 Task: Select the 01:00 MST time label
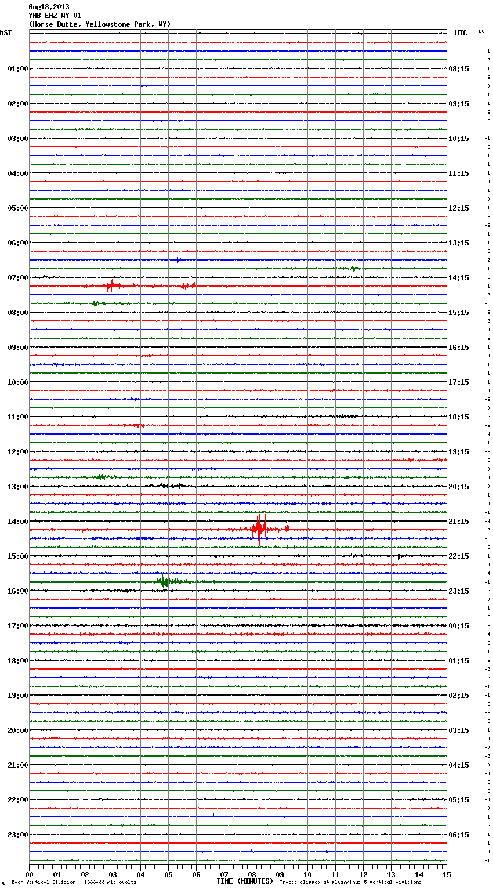coord(18,69)
